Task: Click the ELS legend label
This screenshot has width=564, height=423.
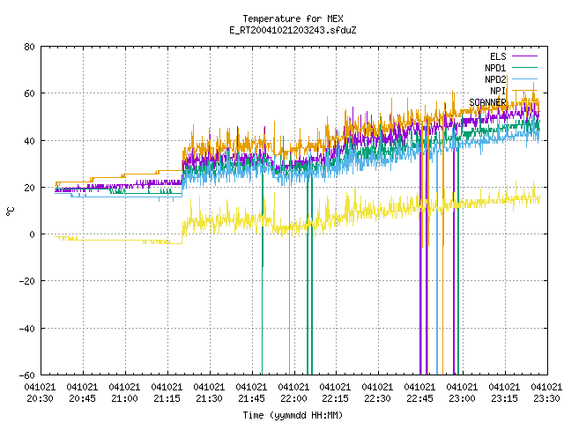Action: click(x=498, y=56)
